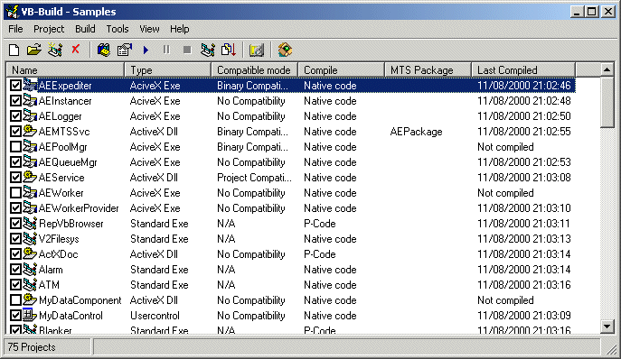Click the AEInstancer project icon
This screenshot has width=621, height=359.
click(x=30, y=100)
